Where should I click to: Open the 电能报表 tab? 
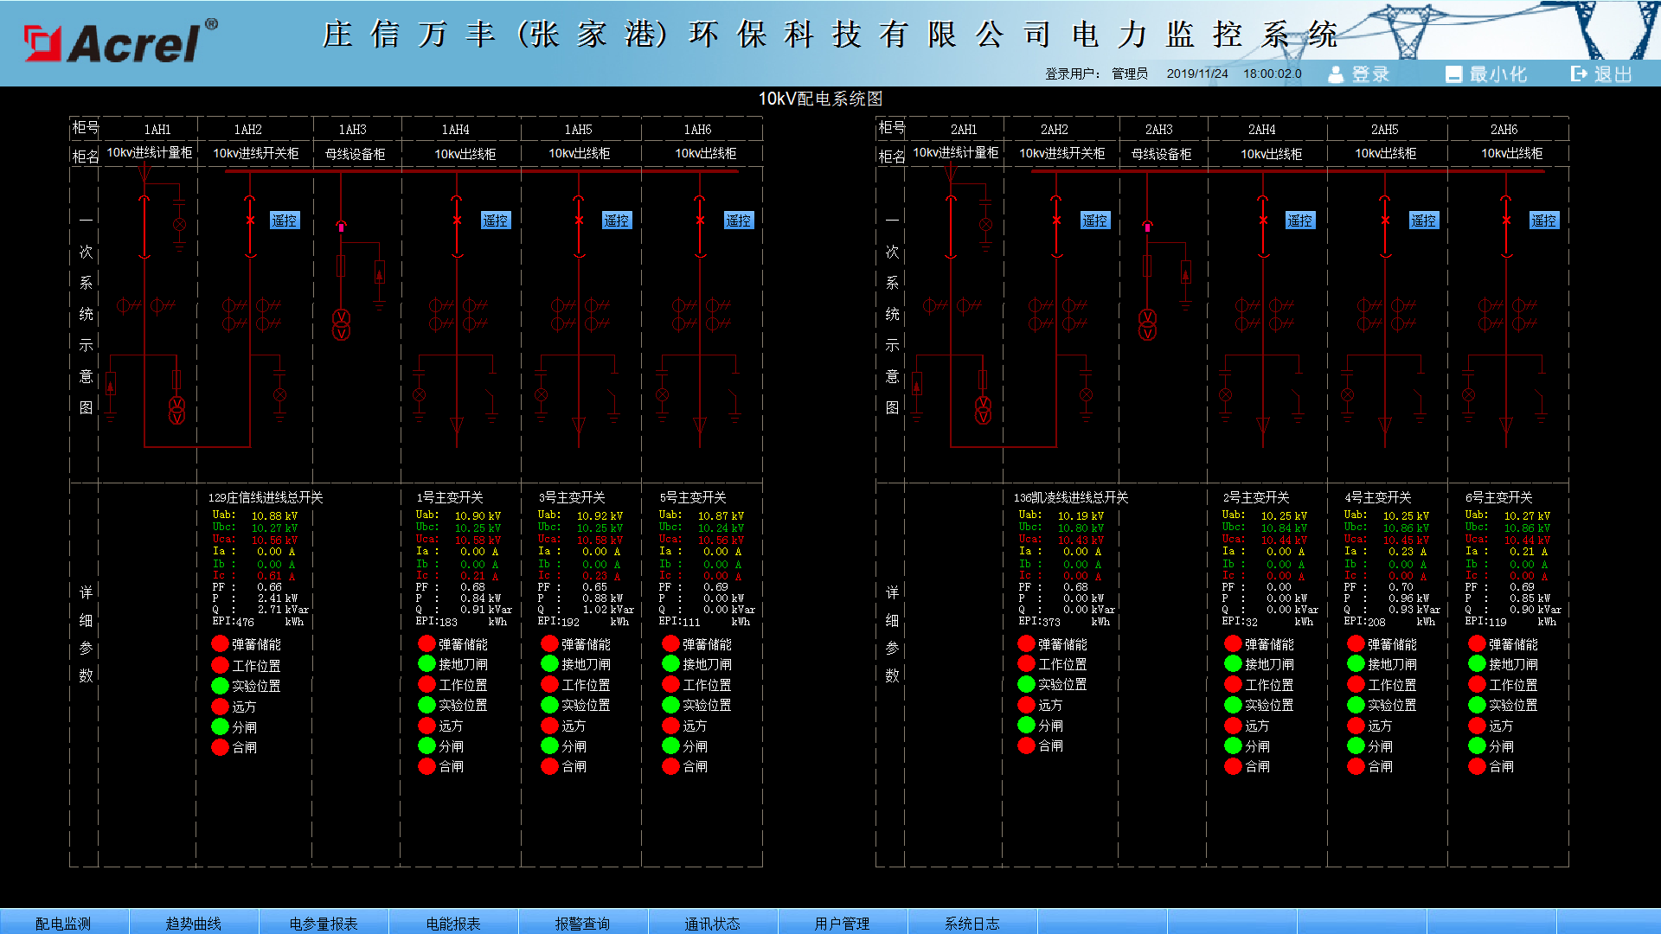(x=453, y=922)
